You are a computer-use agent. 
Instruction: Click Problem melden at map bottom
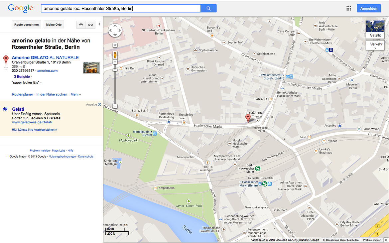pos(372,240)
